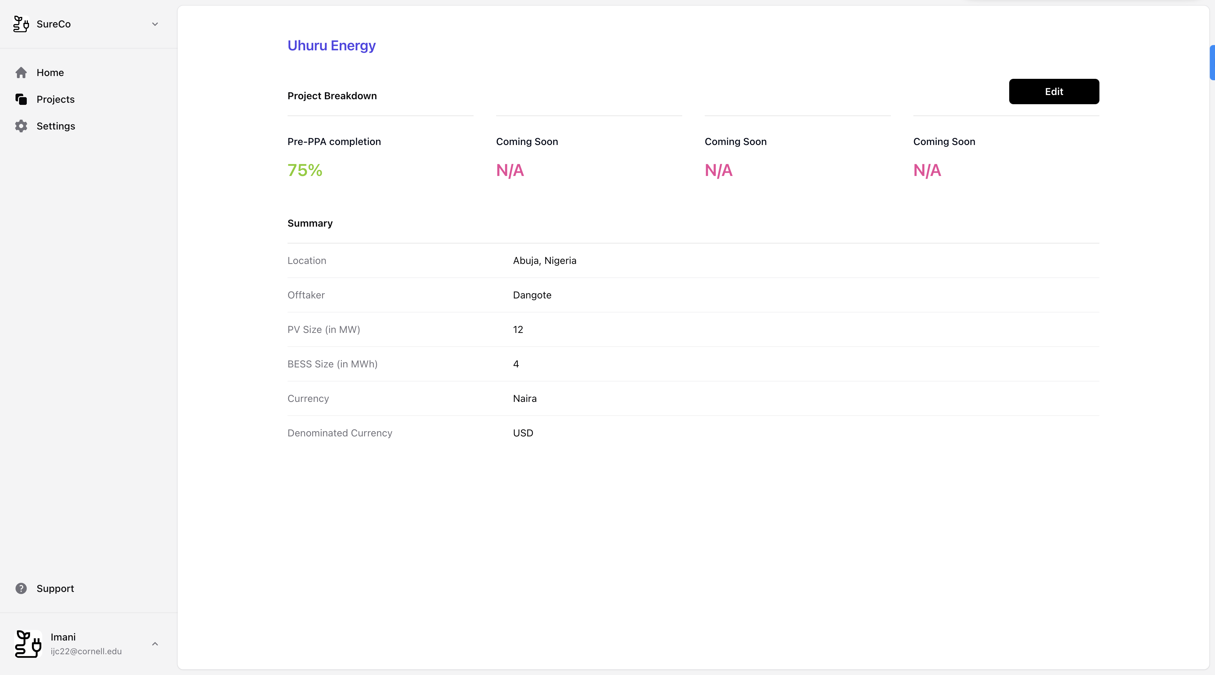Click the Projects stacked squares icon
The image size is (1215, 675).
point(21,99)
